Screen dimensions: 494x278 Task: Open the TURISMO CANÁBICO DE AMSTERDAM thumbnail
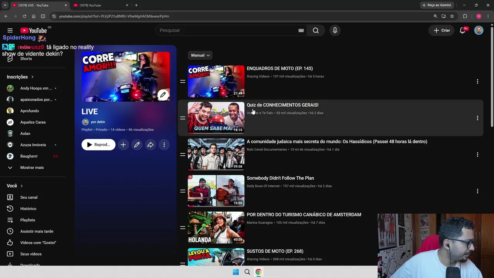(x=216, y=227)
